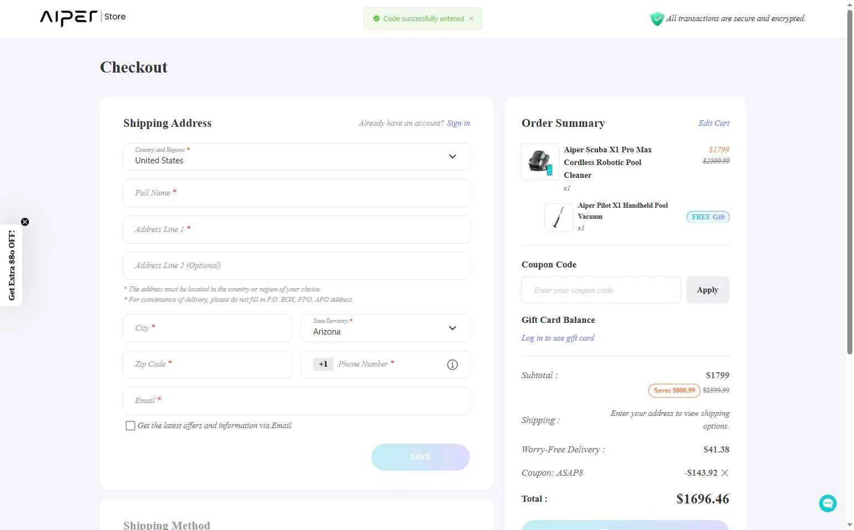Click the Apply coupon button

[707, 290]
